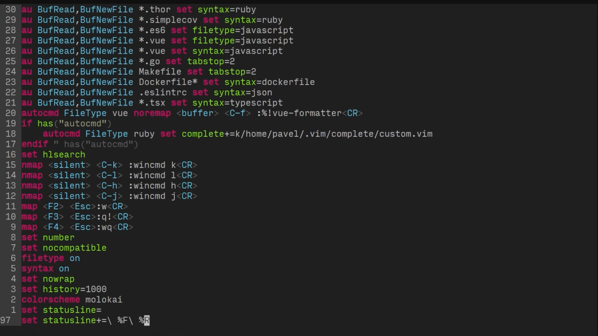This screenshot has height=336, width=598.
Task: Click the vue-formatter command text
Action: (307, 113)
